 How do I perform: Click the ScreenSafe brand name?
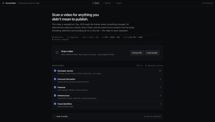click(11, 3)
